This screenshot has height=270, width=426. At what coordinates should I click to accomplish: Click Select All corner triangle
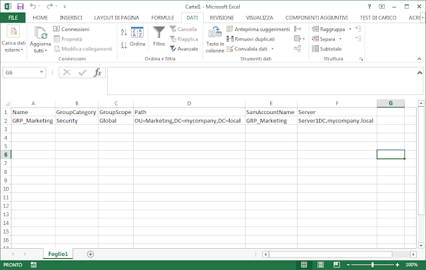coord(6,103)
